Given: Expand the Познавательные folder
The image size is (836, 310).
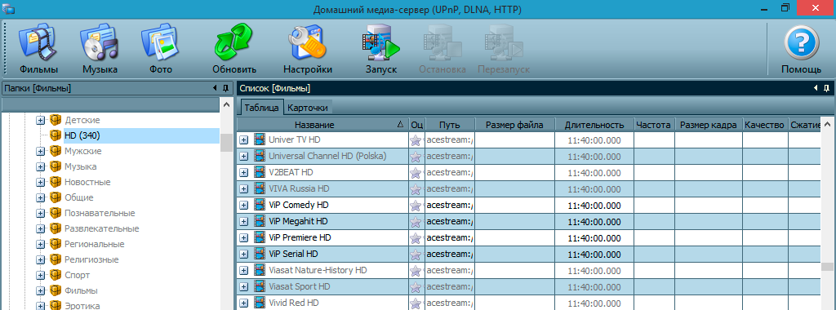Looking at the screenshot, I should [41, 213].
